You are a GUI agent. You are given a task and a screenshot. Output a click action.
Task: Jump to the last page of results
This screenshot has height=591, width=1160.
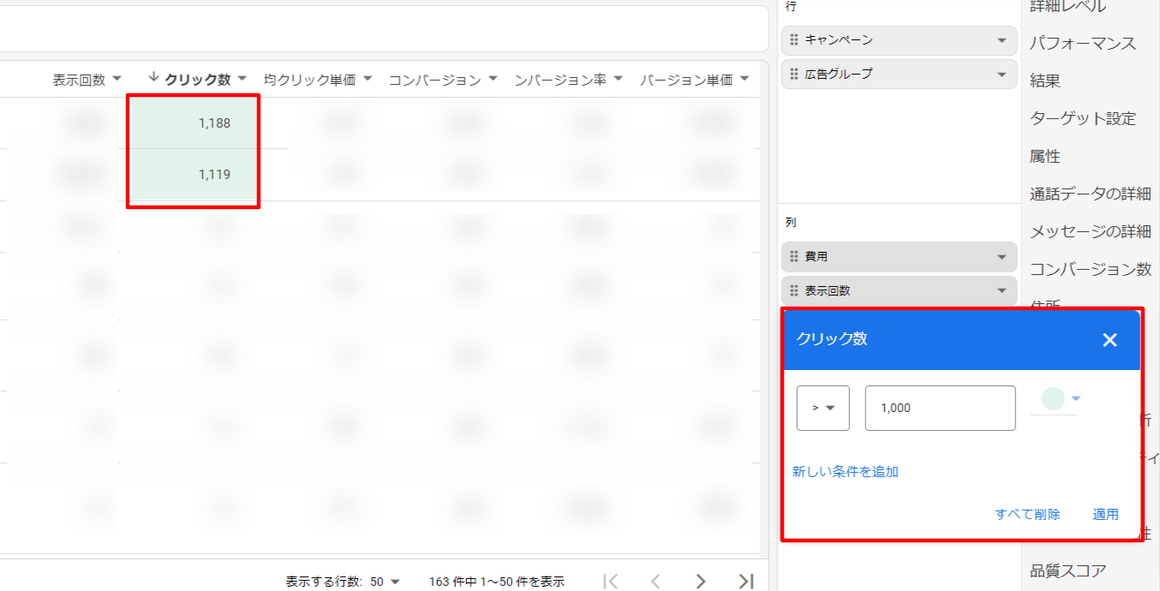pyautogui.click(x=746, y=582)
